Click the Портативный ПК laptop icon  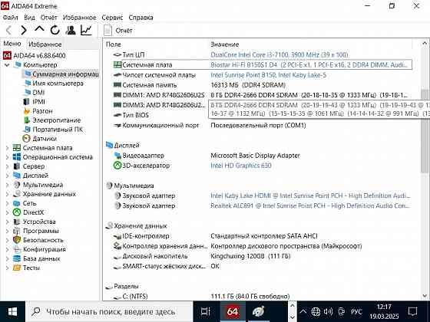pos(27,130)
